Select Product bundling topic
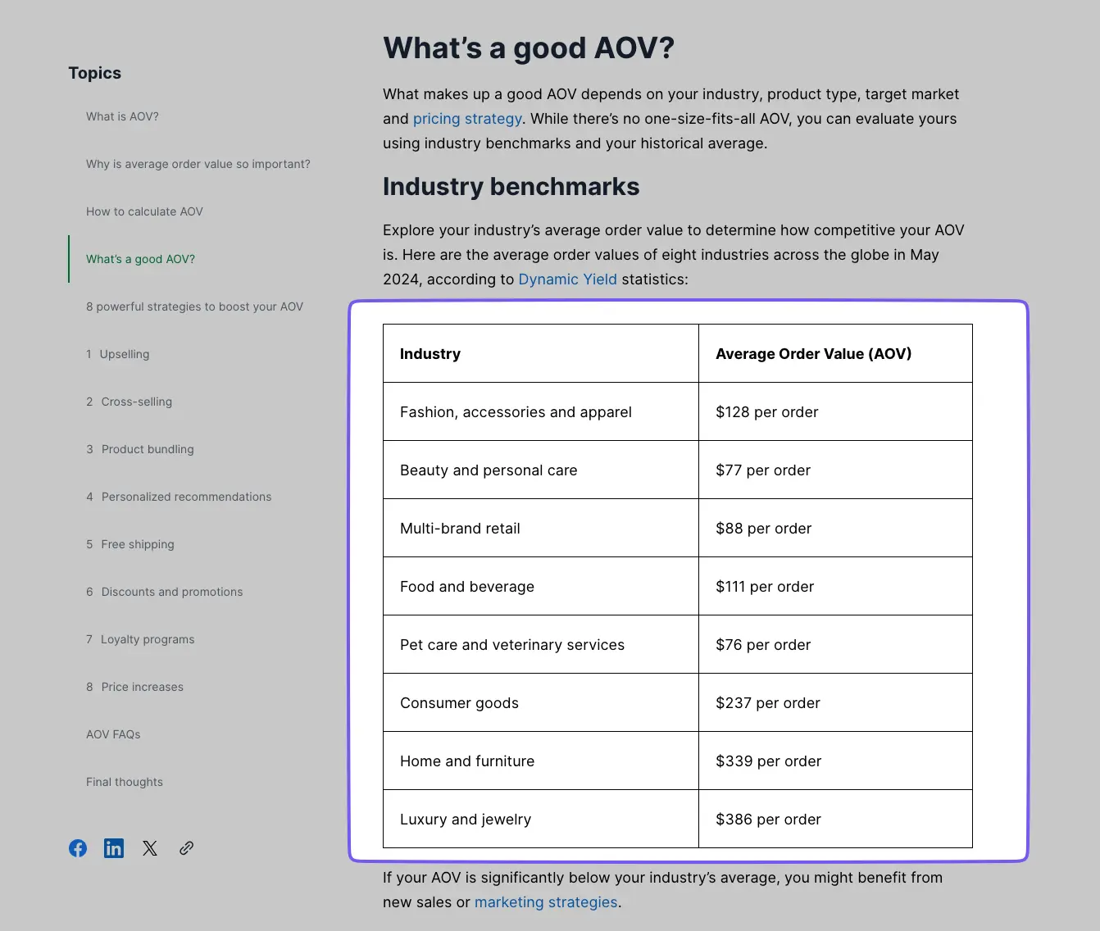The image size is (1100, 931). tap(148, 449)
